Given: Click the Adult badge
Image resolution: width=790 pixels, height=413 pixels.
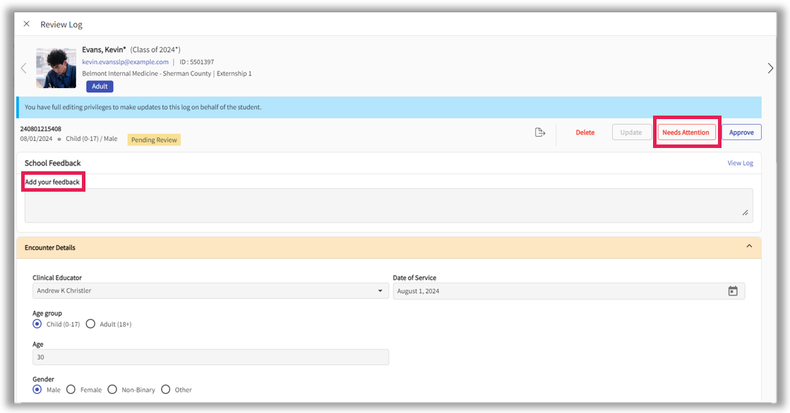Looking at the screenshot, I should point(100,87).
